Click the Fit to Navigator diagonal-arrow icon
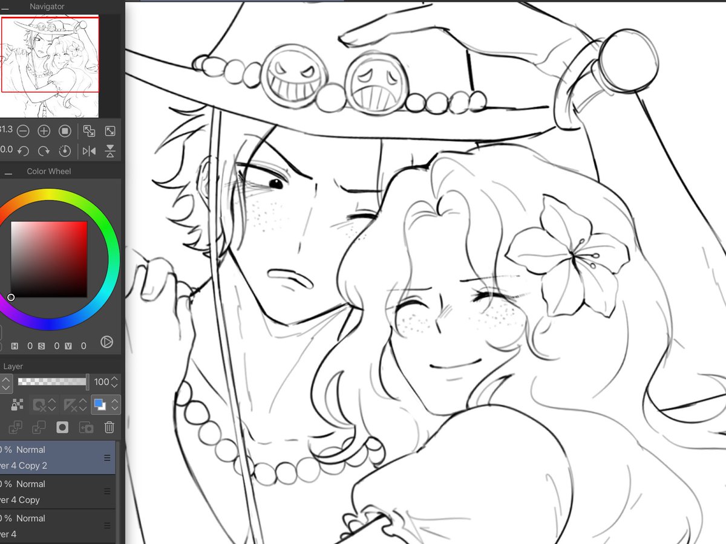This screenshot has height=544, width=726. coord(110,131)
